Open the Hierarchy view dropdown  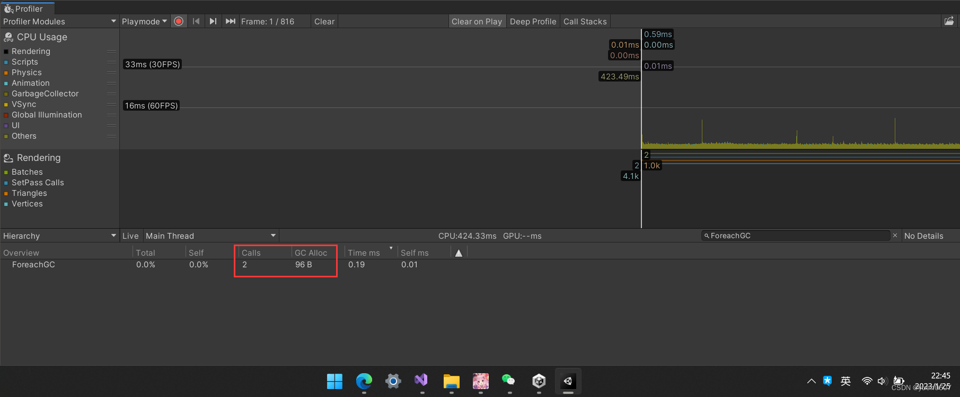pos(59,236)
